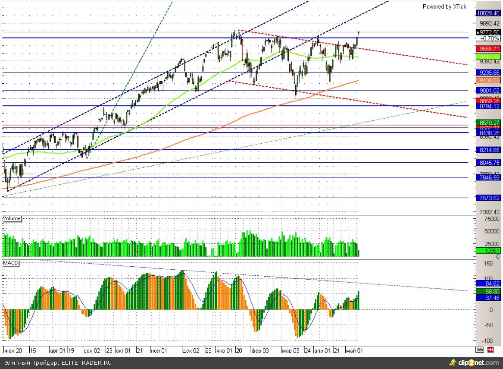The image size is (503, 369).
Task: Select the 8214.65 level label
Action: point(488,150)
